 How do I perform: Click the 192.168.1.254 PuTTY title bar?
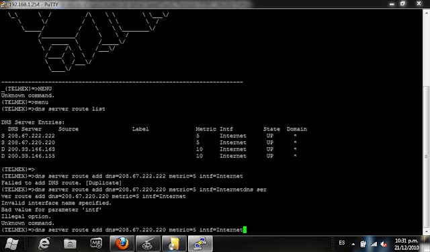coord(192,4)
